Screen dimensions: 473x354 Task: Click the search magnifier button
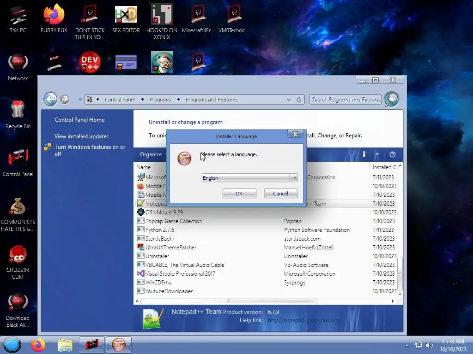392,100
